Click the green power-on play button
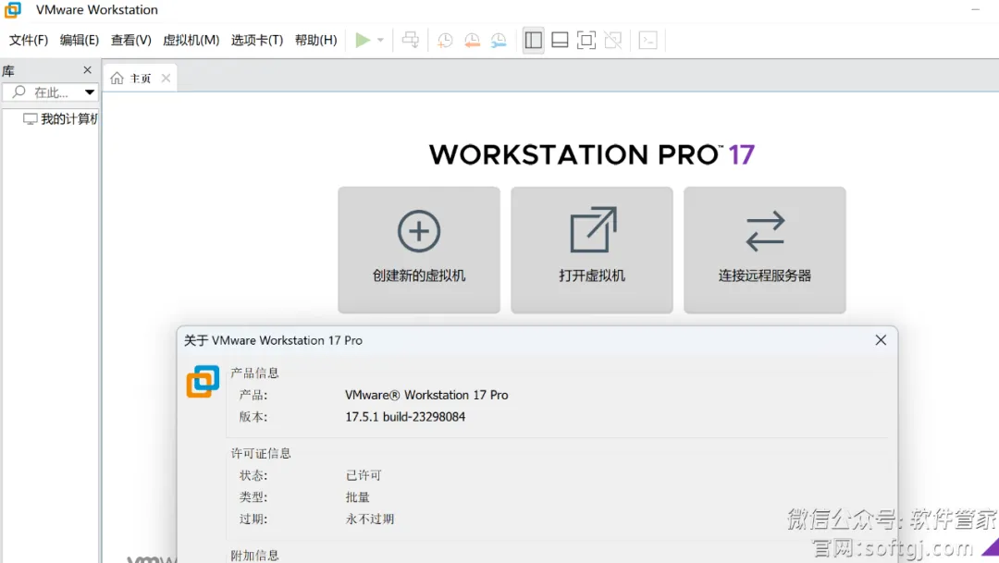Image resolution: width=999 pixels, height=563 pixels. 363,40
